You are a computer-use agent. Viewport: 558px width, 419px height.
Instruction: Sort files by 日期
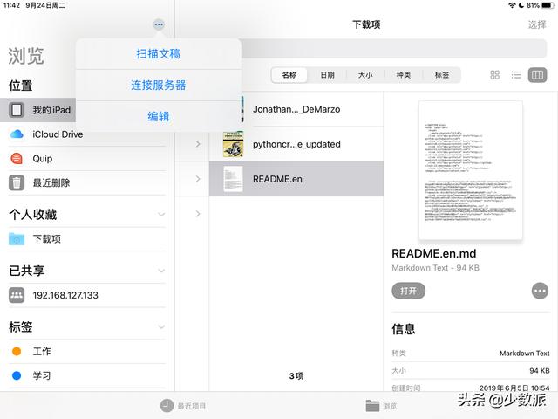click(x=328, y=75)
